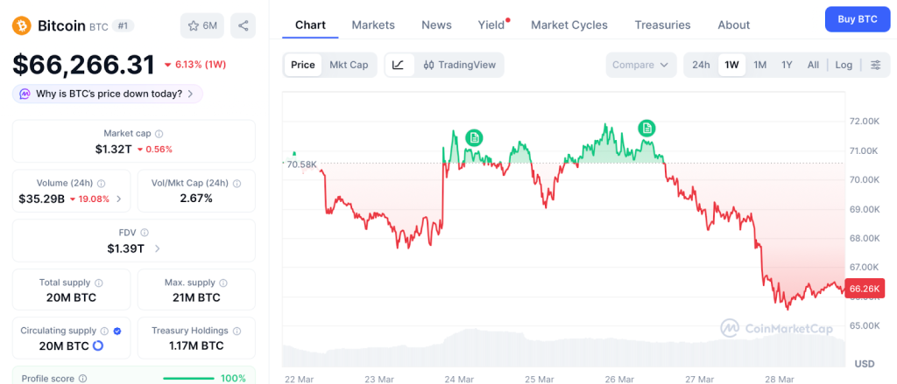Expand Volume (24h) chevron
The height and width of the screenshot is (384, 897).
click(x=119, y=199)
